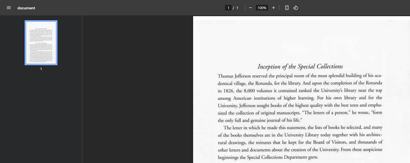Click the divider between sidebar and document
Screen dimensions: 410x163
[x=82, y=89]
